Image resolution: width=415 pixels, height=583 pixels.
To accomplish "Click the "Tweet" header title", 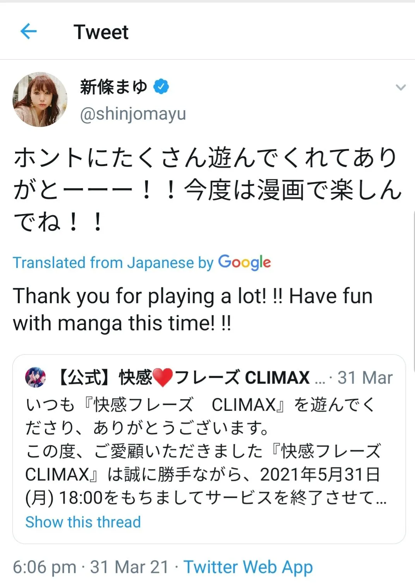I will coord(101,32).
